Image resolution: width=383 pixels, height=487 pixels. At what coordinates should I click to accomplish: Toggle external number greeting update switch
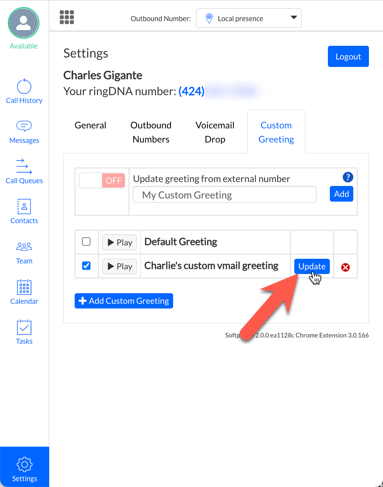point(102,180)
